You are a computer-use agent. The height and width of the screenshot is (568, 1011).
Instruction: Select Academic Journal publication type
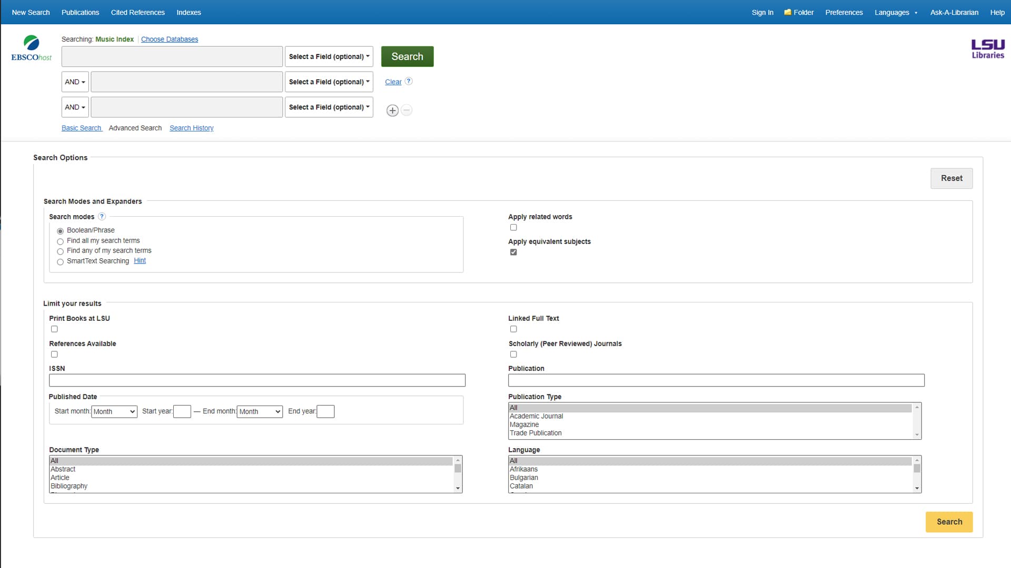(x=710, y=416)
